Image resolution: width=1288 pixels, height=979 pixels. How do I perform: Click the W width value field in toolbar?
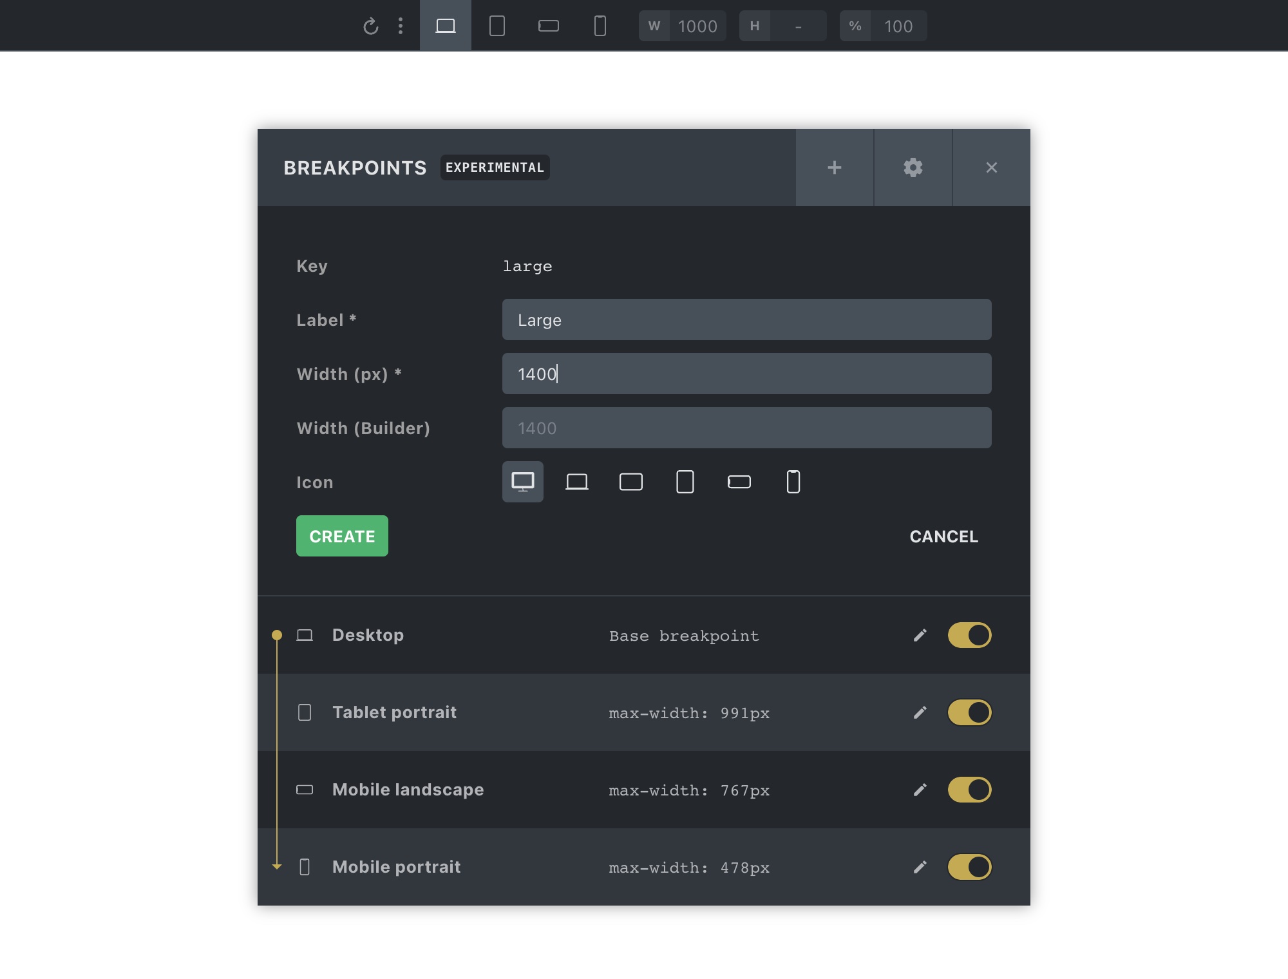pos(697,26)
